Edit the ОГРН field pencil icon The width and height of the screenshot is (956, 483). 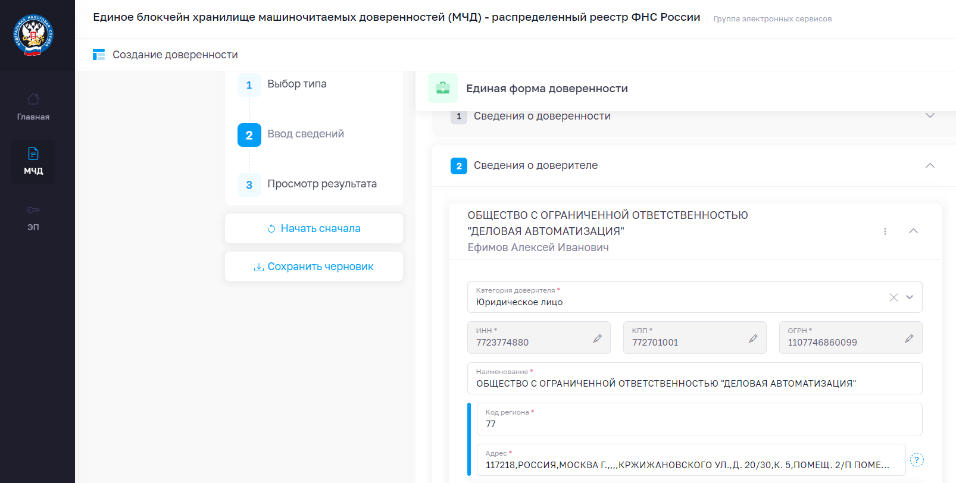pos(909,338)
